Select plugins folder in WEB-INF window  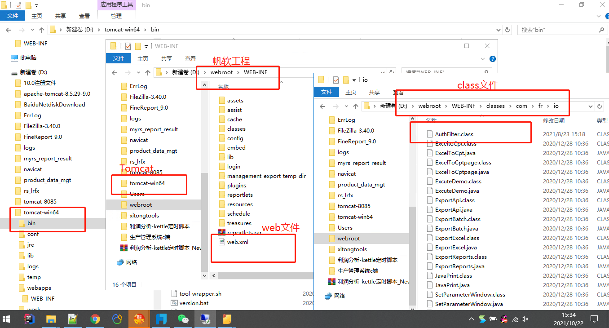(x=237, y=186)
